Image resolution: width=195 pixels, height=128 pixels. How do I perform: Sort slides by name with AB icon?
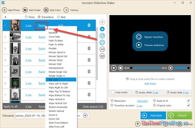(102, 56)
